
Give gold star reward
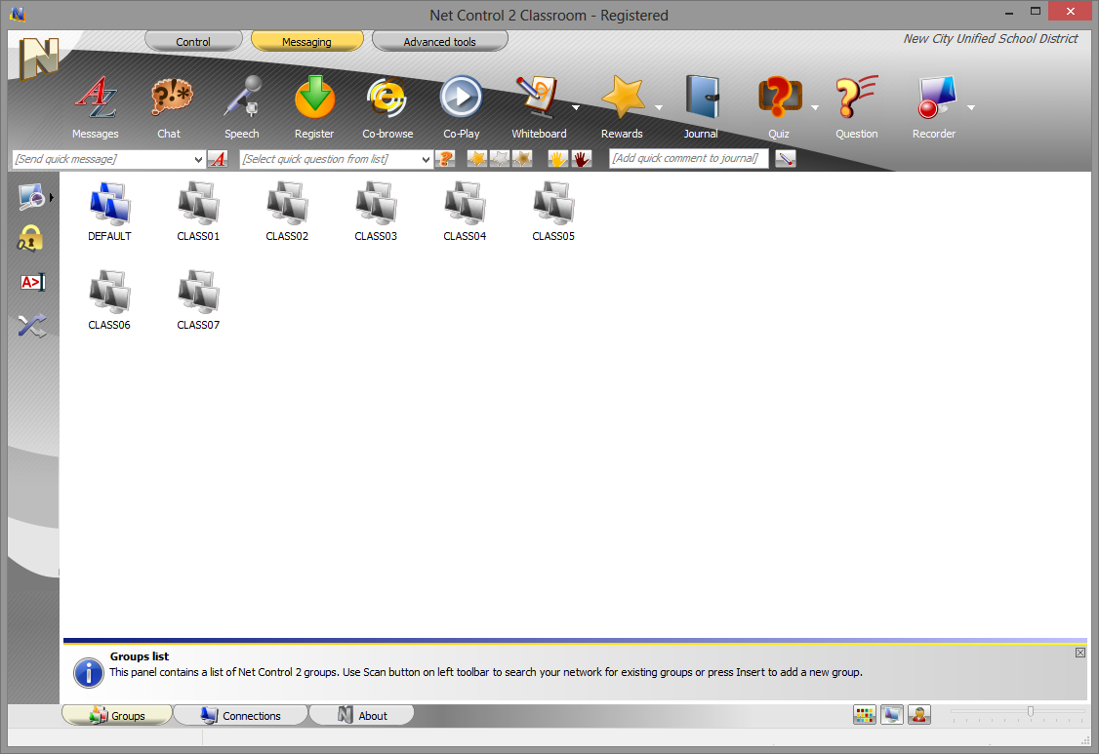(x=477, y=159)
